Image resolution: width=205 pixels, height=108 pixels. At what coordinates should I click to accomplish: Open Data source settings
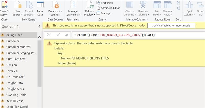pyautogui.click(x=55, y=9)
